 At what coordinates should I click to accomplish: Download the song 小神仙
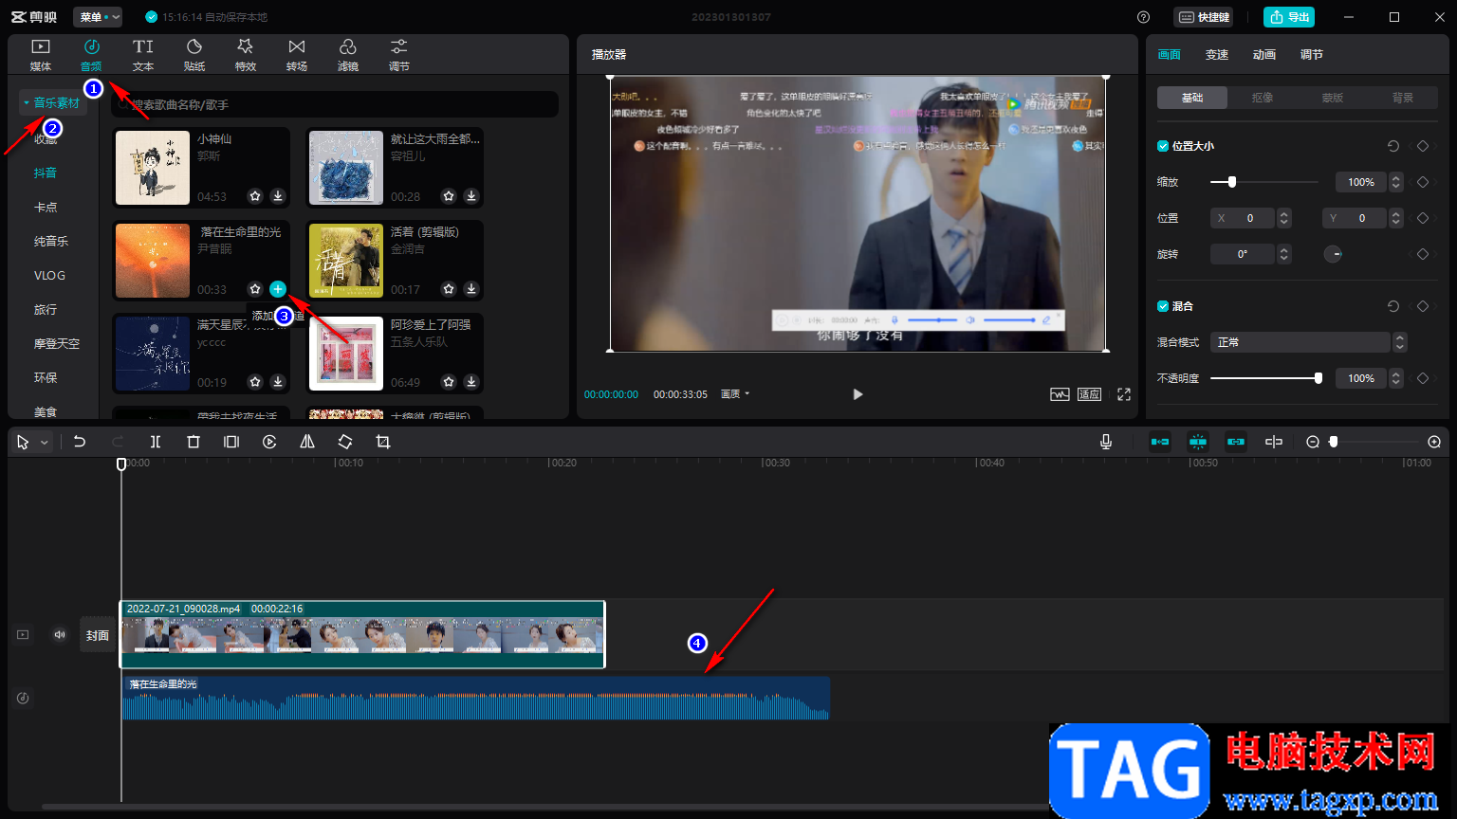278,196
